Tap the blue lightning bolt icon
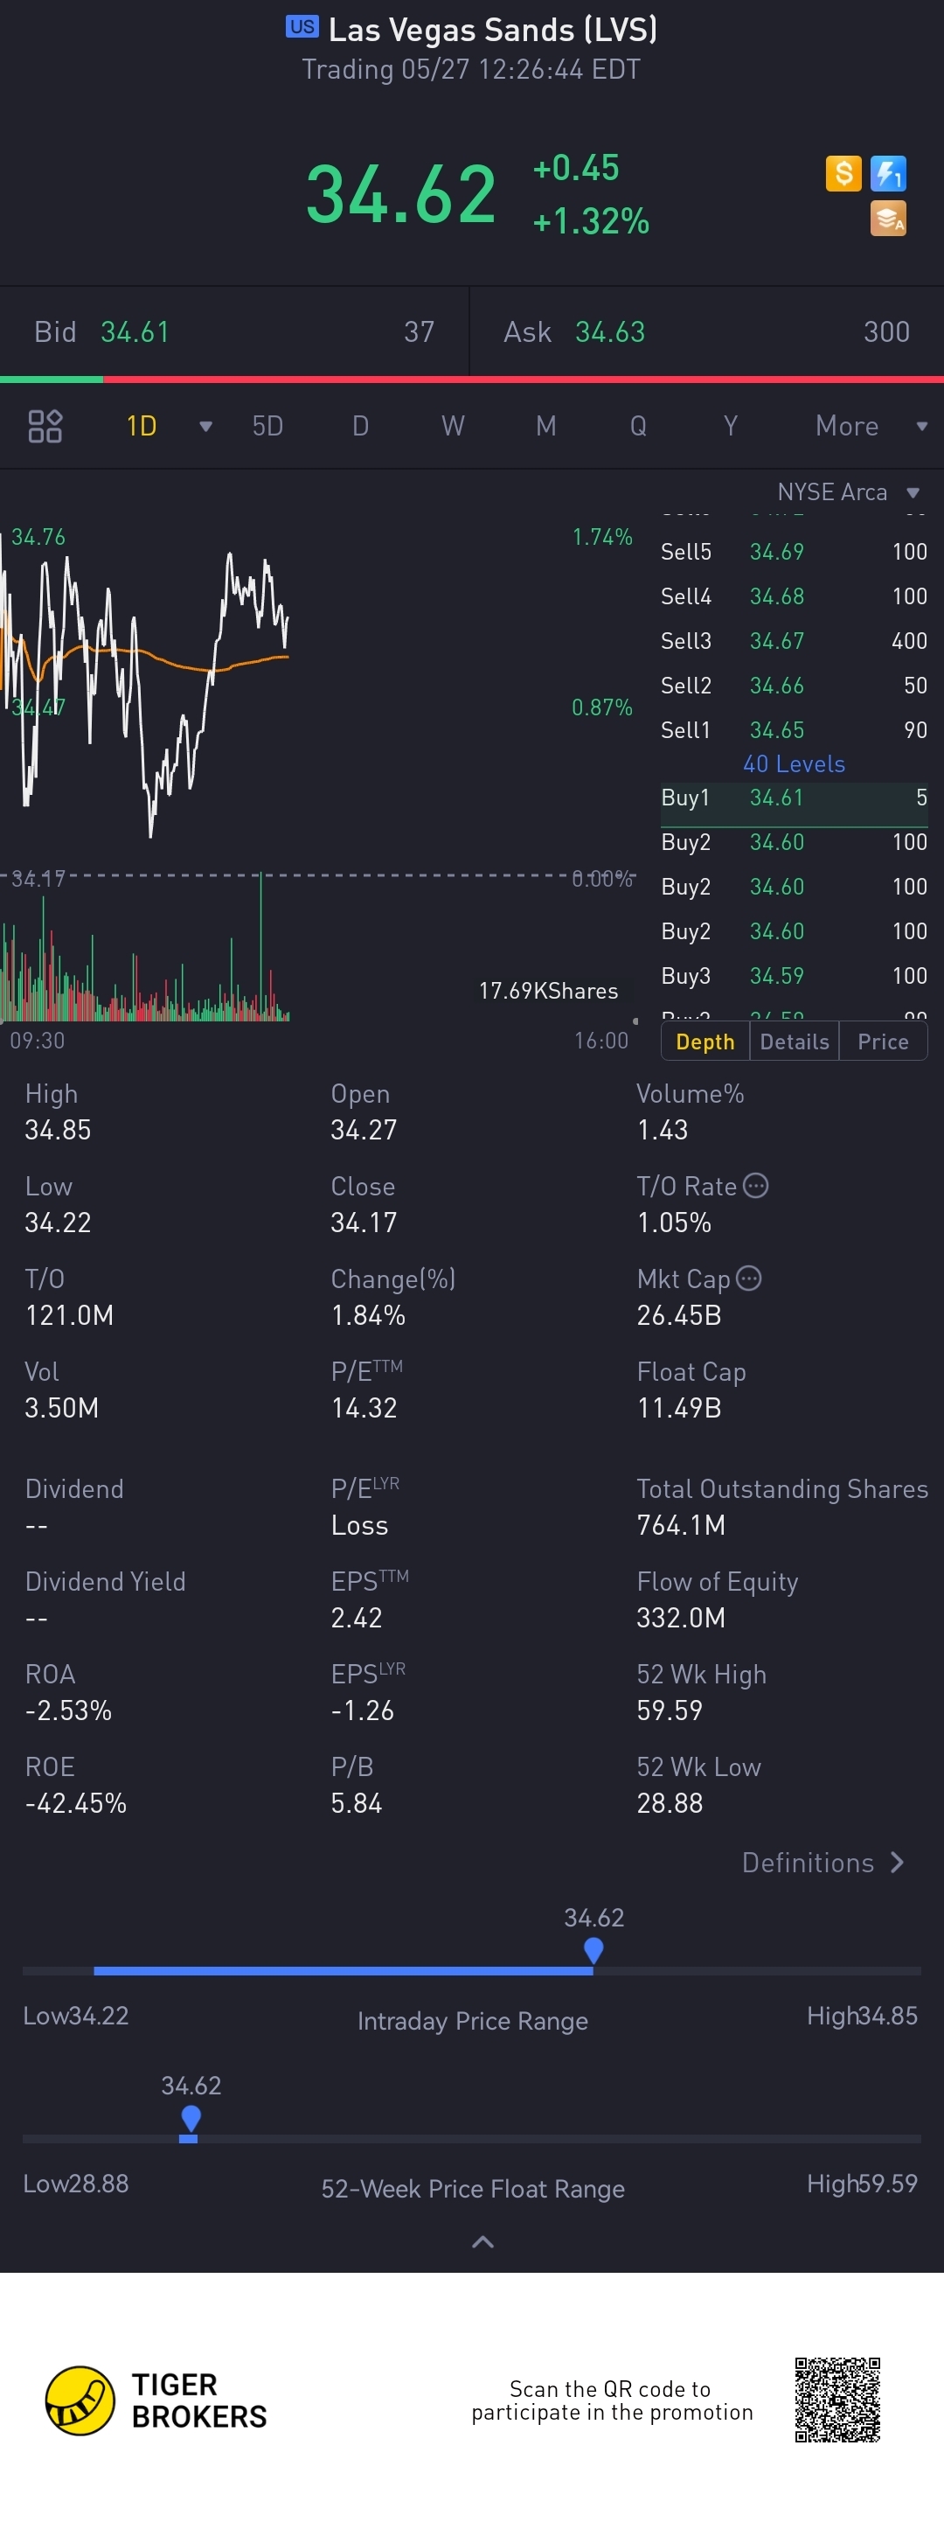Screen dimensions: 944x2529 click(888, 174)
